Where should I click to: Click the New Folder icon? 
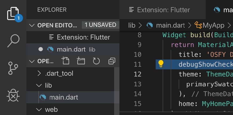(81, 61)
